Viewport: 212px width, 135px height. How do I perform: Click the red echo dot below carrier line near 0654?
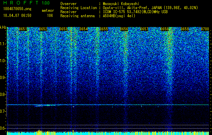tap(73, 107)
